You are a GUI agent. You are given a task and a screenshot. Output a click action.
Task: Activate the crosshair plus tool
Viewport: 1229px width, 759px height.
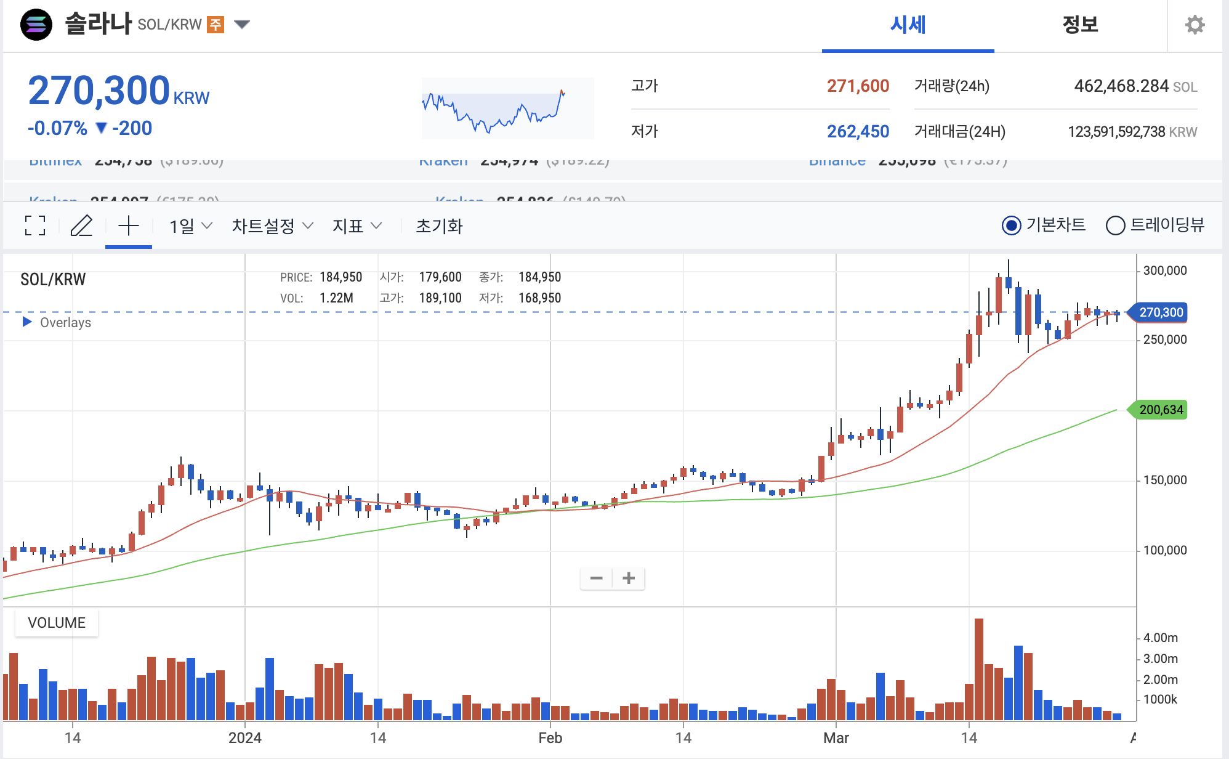pyautogui.click(x=128, y=226)
